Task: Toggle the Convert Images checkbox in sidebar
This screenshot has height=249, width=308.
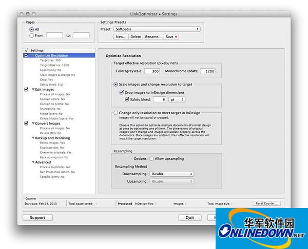Action: (26, 123)
